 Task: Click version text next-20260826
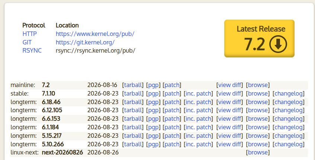62,152
